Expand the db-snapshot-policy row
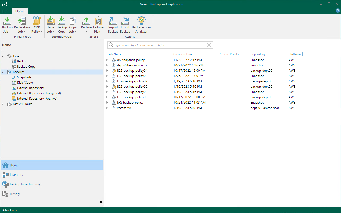341x213 pixels. (x=107, y=60)
